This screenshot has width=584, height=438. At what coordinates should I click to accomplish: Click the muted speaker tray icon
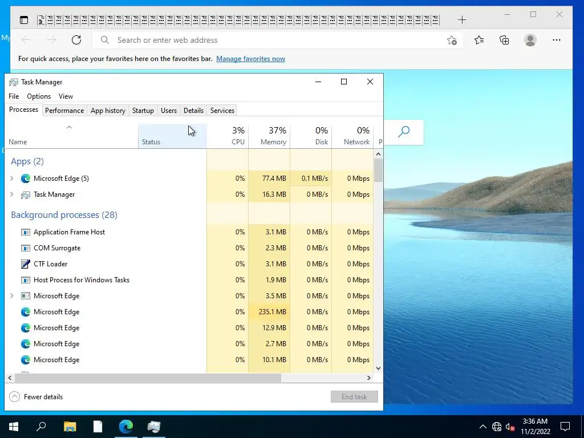coord(510,427)
